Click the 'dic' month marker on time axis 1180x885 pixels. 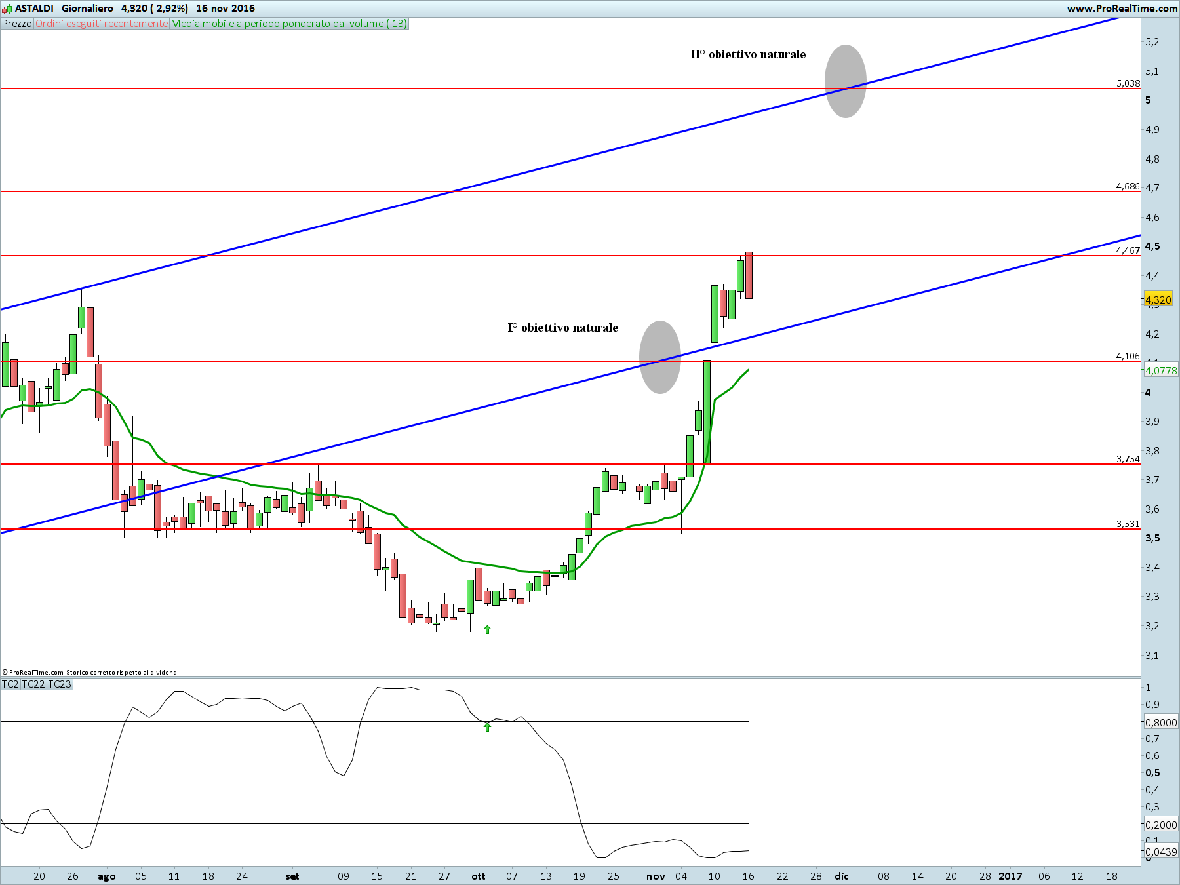pos(842,876)
